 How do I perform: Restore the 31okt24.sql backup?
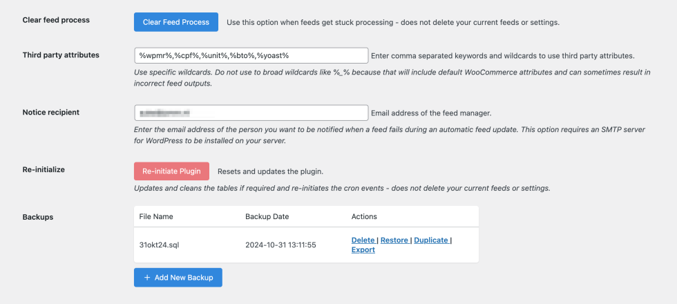tap(394, 240)
